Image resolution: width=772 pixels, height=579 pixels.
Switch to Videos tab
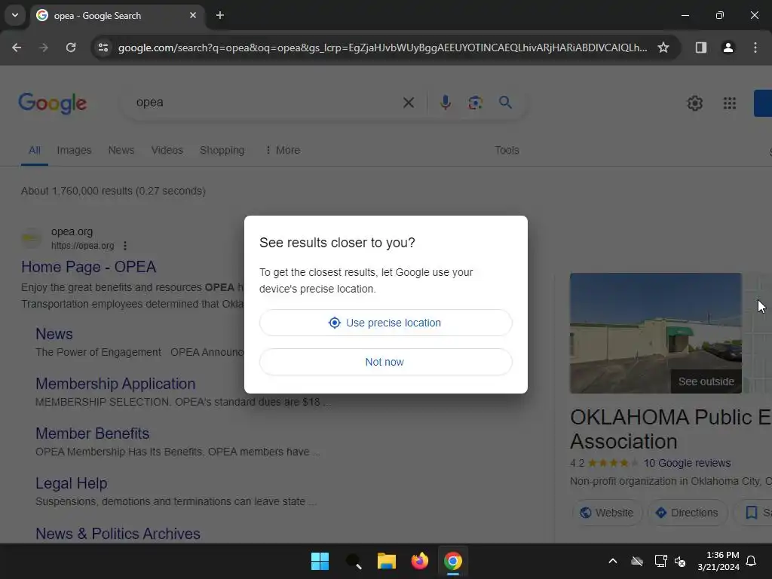pyautogui.click(x=167, y=150)
